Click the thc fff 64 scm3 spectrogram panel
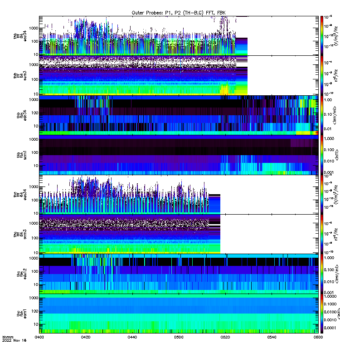Viewport: 340px width, 363px height. [179, 234]
